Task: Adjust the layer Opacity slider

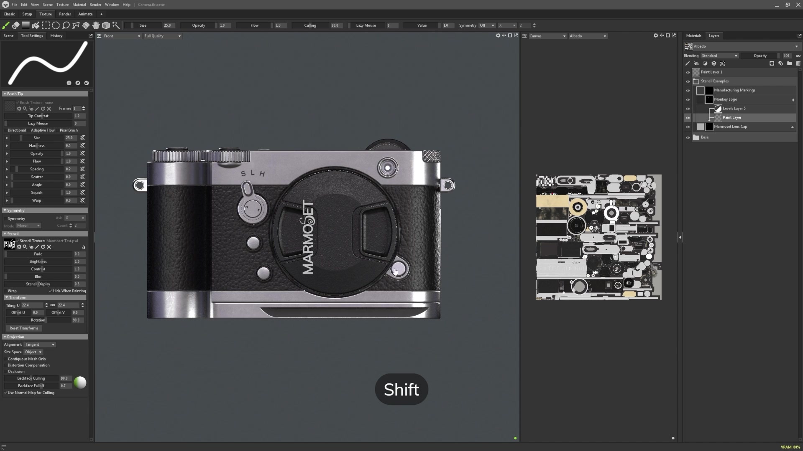Action: click(761, 56)
